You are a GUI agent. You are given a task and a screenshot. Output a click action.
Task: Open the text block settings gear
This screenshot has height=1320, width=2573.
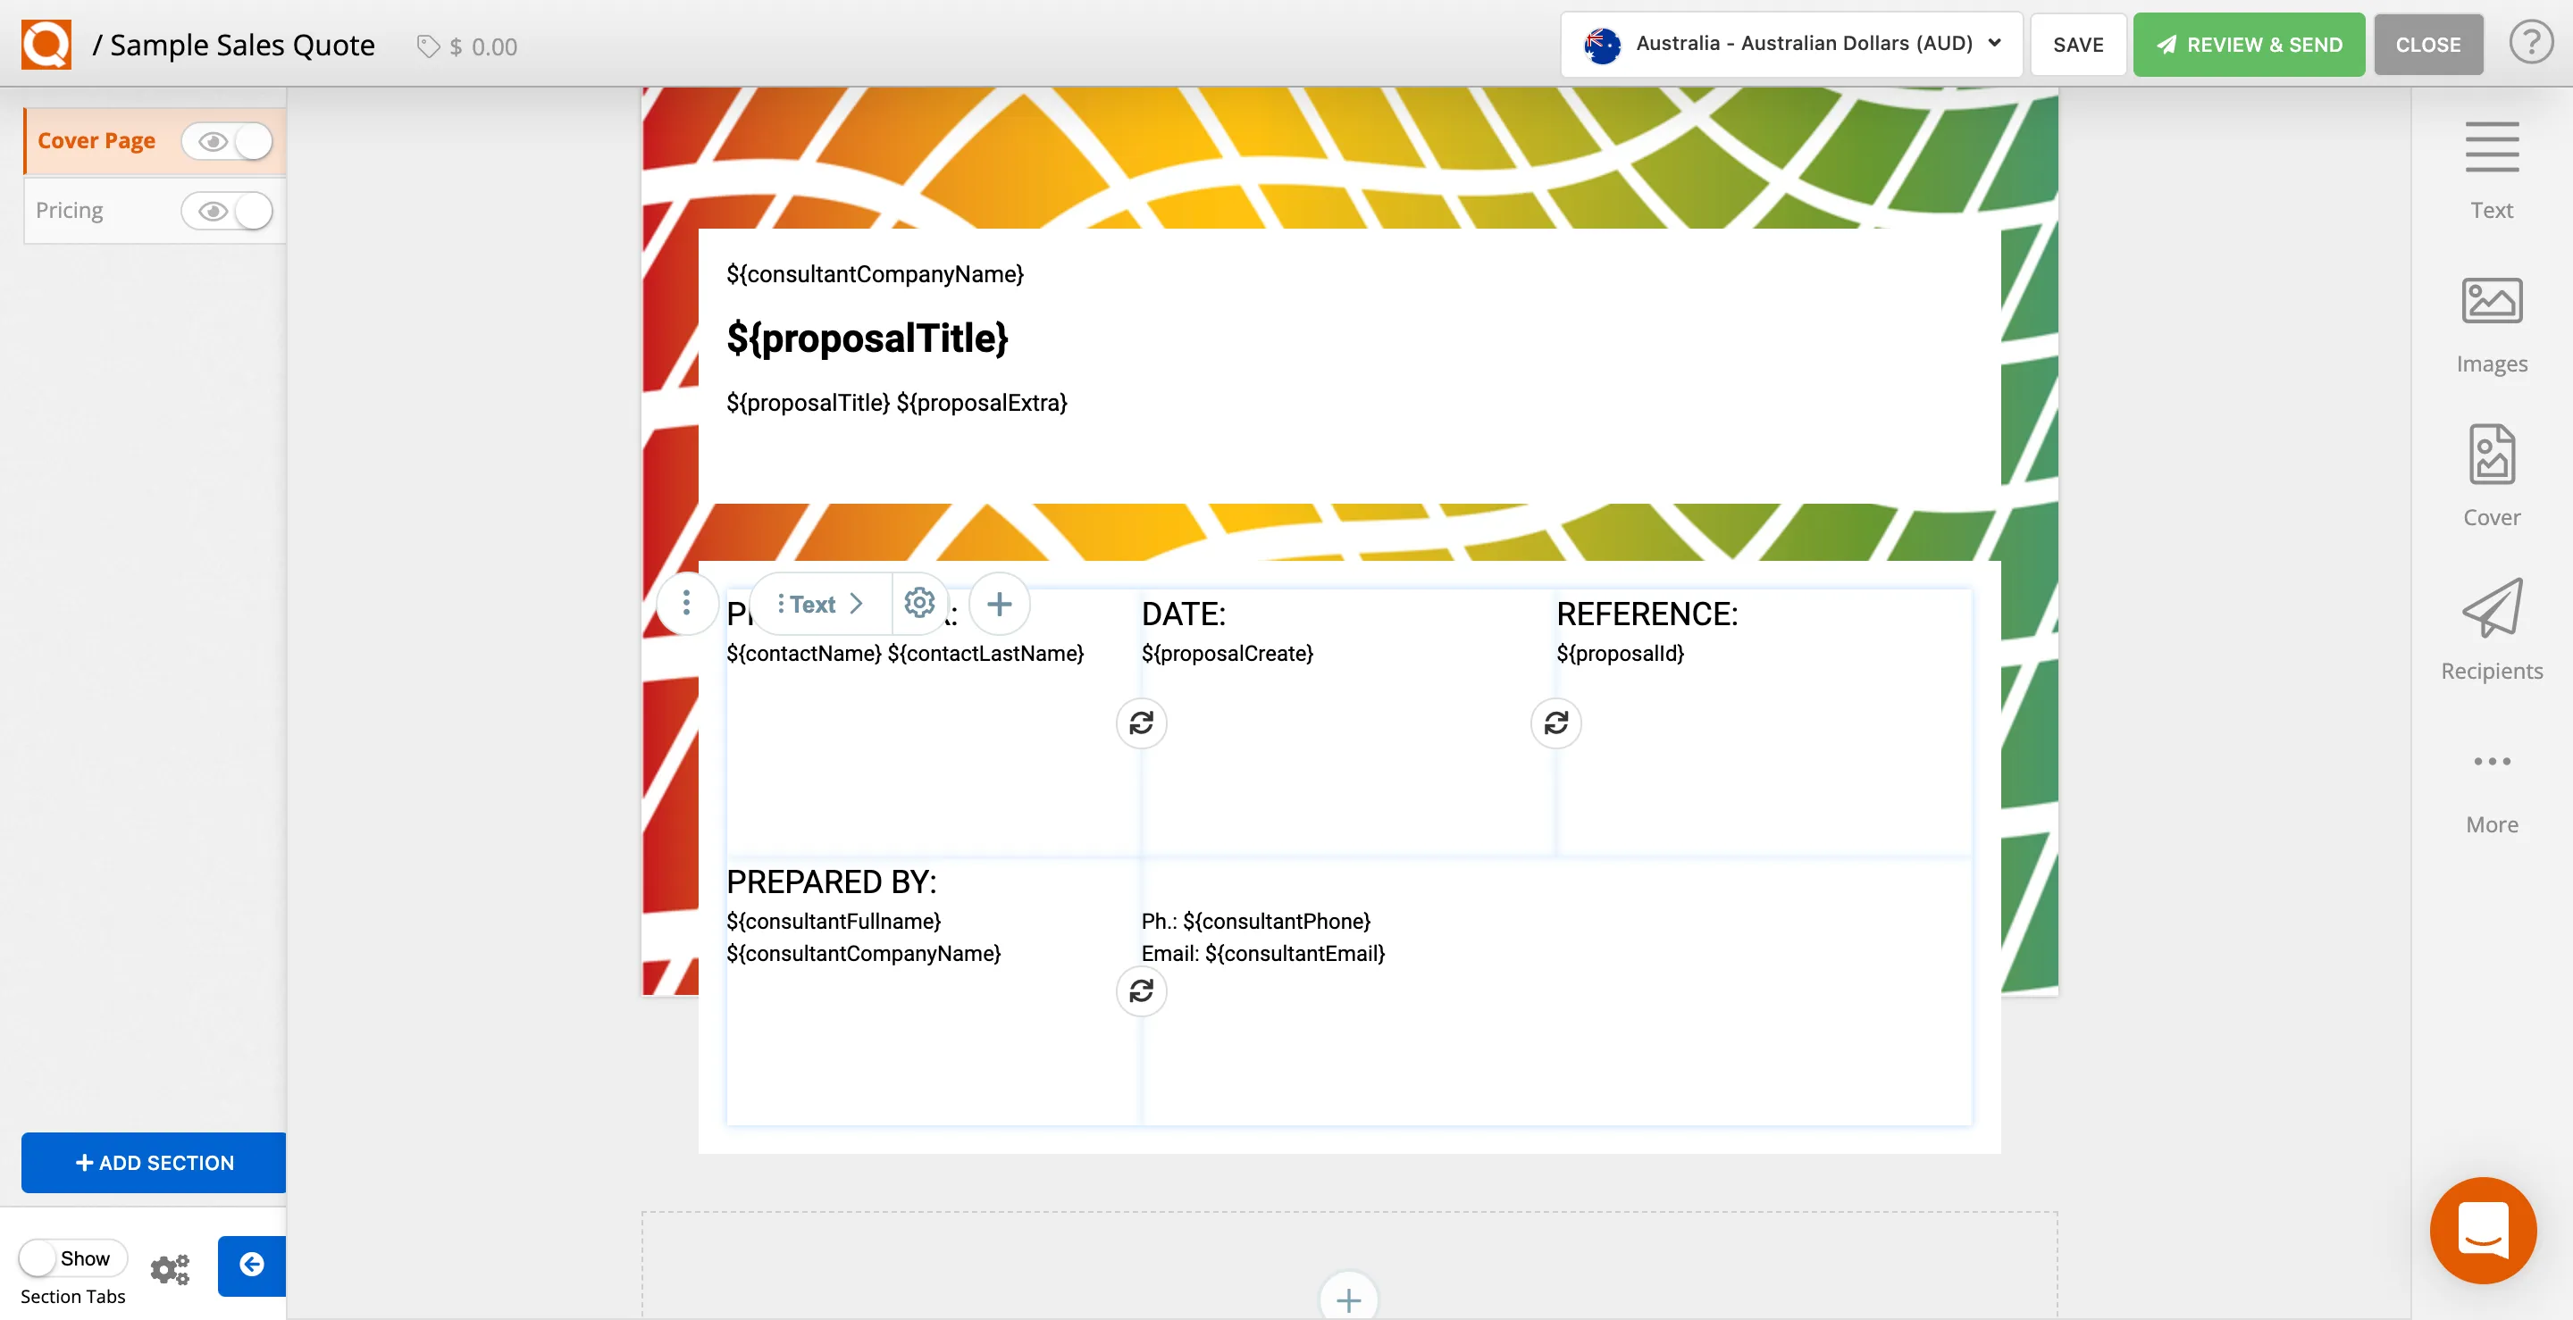pyautogui.click(x=919, y=603)
